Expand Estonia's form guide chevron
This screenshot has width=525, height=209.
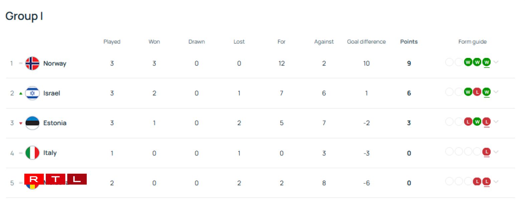(496, 122)
